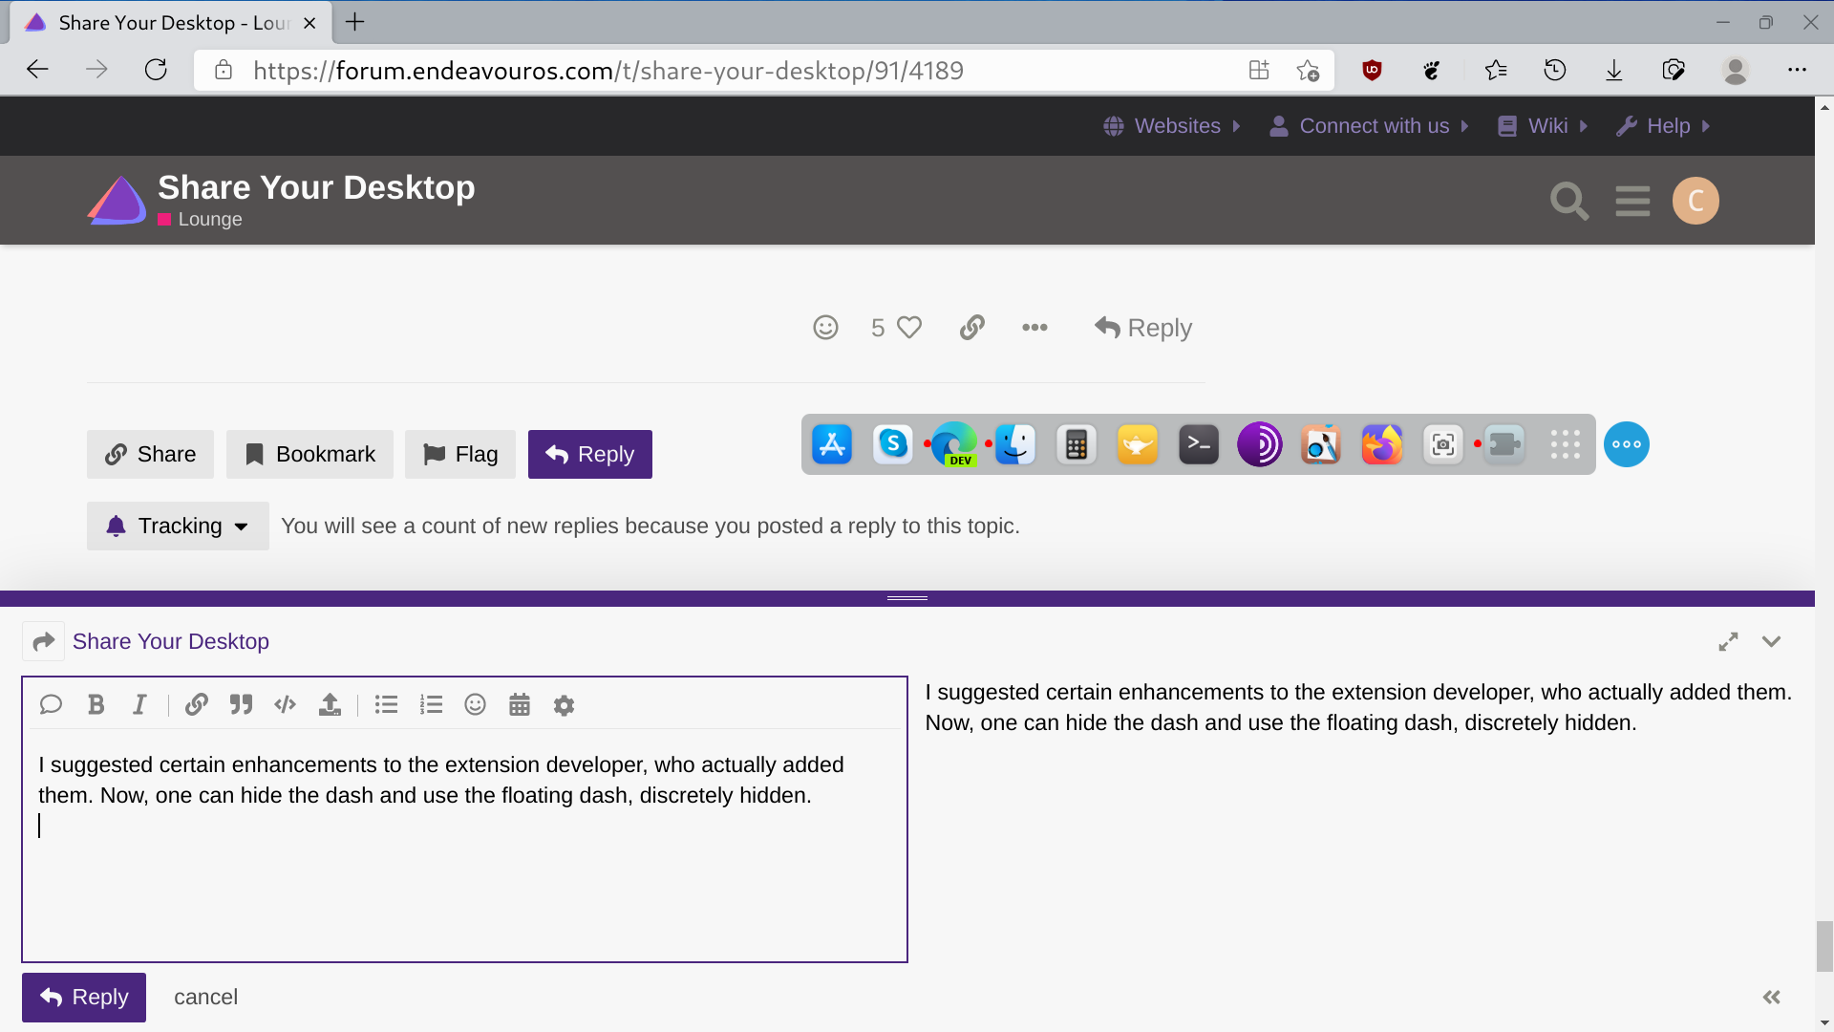The image size is (1834, 1032).
Task: Open Share options for post
Action: pyautogui.click(x=150, y=454)
